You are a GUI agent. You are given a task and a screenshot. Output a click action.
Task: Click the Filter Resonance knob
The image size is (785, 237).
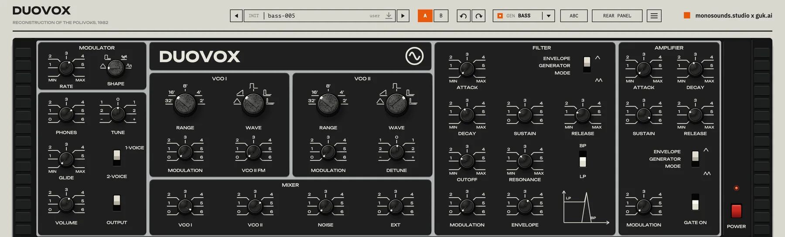[x=525, y=161]
